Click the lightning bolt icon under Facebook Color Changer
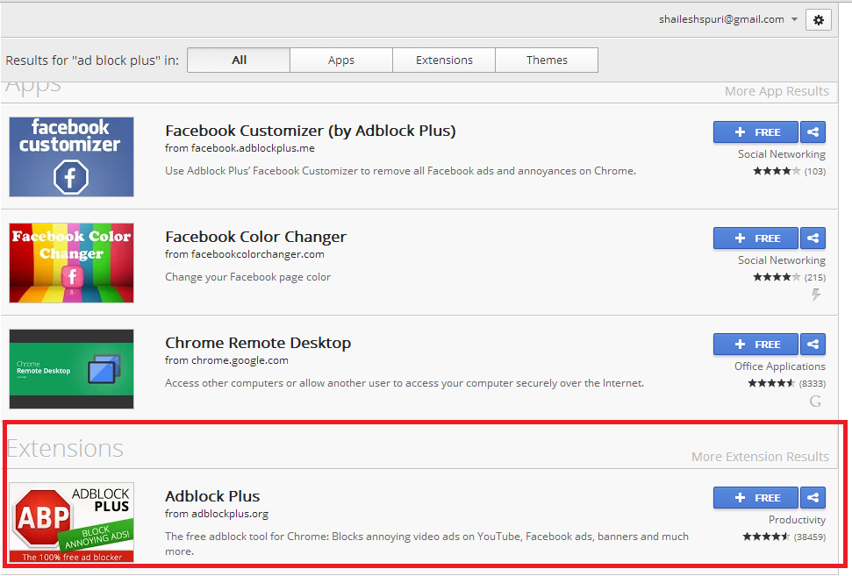Screen dimensions: 852x576 816,295
